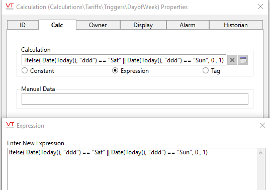Click the VT logo in Properties title bar
Screen dimensions: 270x190
[x=10, y=7]
